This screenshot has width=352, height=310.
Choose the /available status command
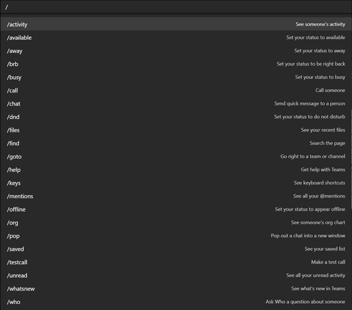(176, 37)
